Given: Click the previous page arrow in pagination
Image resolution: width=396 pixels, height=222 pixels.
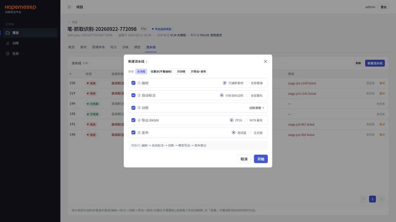Looking at the screenshot, I should pyautogui.click(x=363, y=199).
